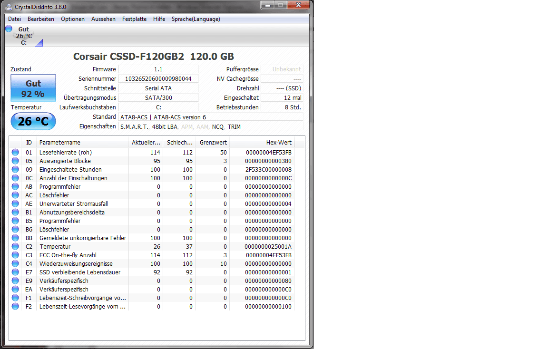Select the Gut 26 °C C: drive entry
This screenshot has width=548, height=349.
click(x=24, y=36)
